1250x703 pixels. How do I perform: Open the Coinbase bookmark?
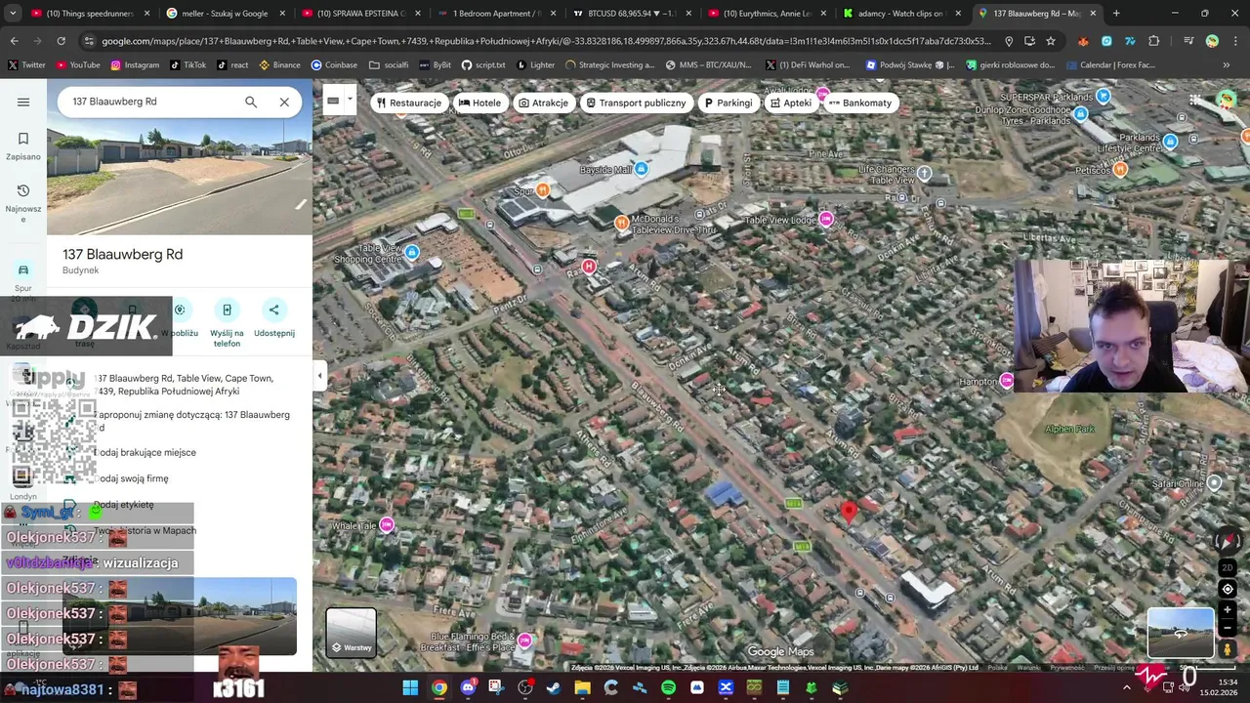pos(334,65)
